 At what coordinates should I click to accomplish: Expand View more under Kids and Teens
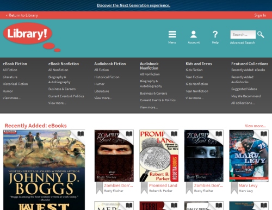[194, 98]
